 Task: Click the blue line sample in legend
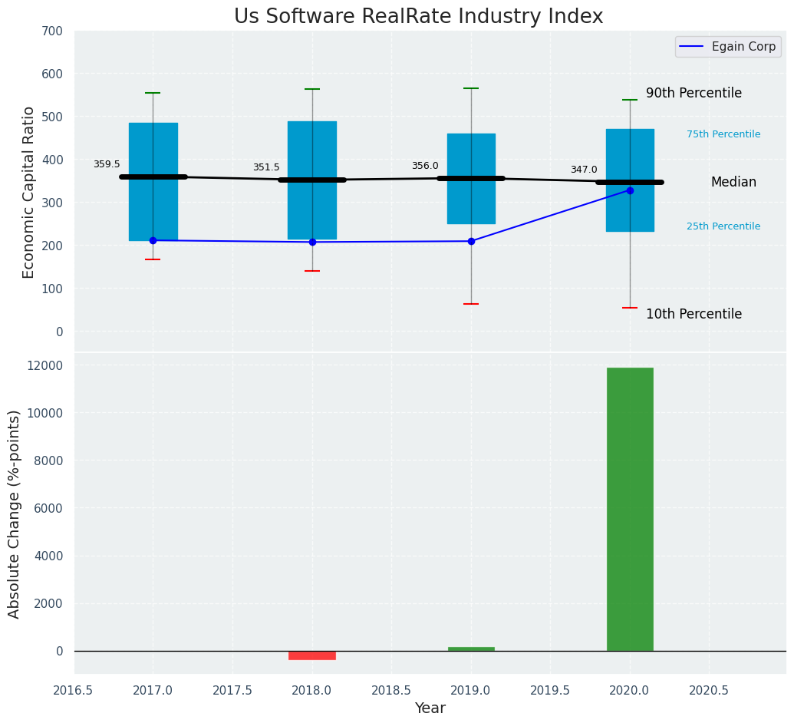(692, 47)
